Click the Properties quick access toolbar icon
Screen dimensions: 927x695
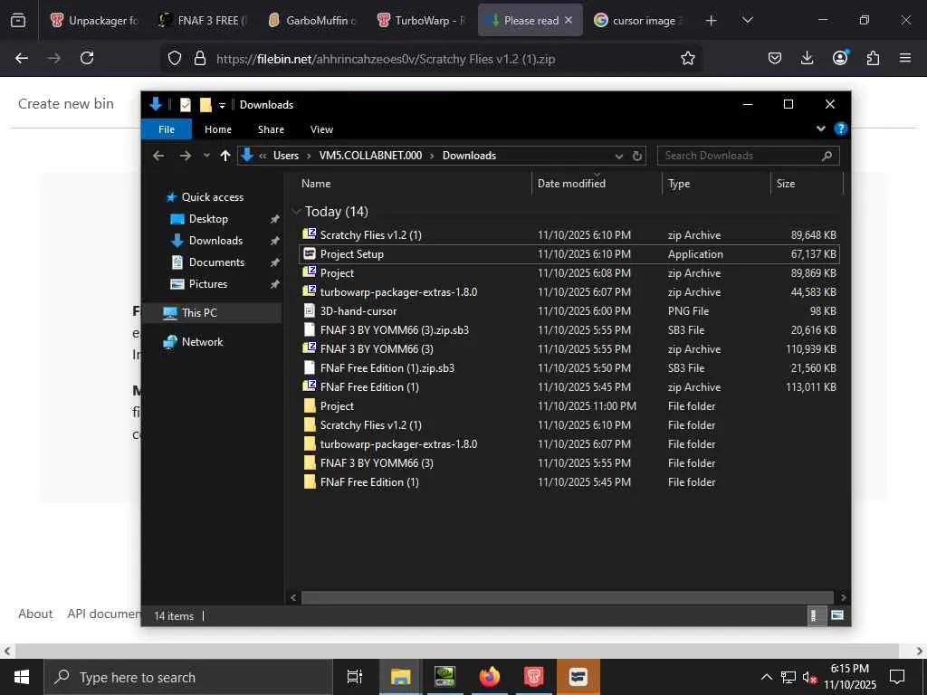(x=185, y=105)
